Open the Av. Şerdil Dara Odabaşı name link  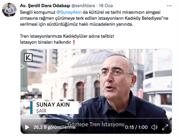(45, 6)
